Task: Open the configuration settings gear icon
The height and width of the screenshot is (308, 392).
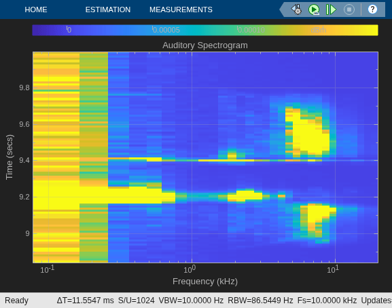Action: tap(296, 9)
